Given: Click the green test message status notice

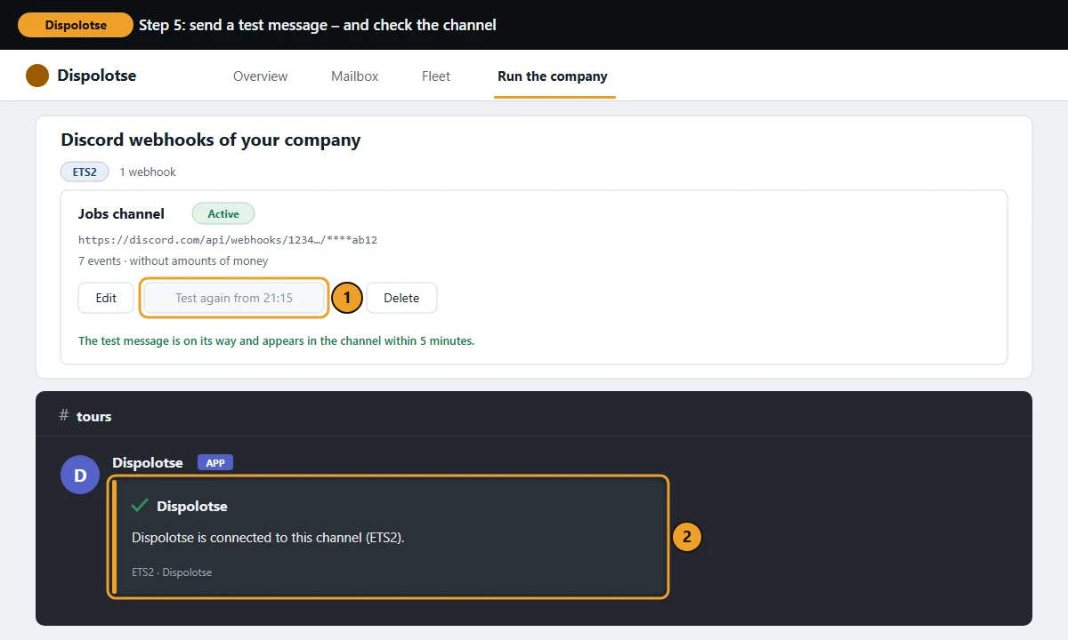Looking at the screenshot, I should click(x=277, y=340).
